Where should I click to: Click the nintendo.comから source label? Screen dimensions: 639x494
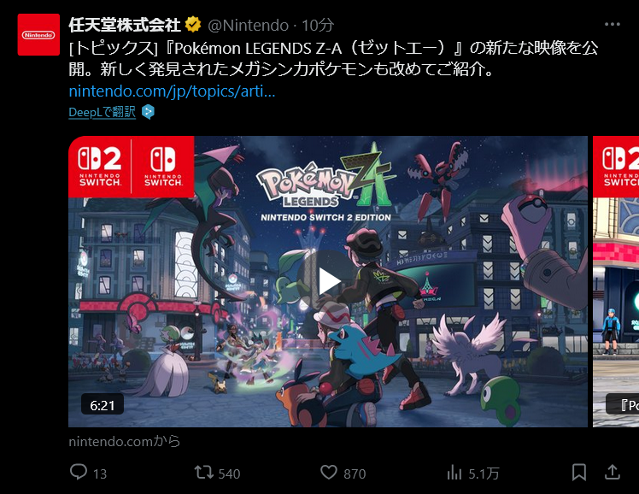tap(124, 441)
